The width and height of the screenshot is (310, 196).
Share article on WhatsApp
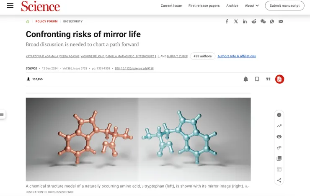(272, 21)
